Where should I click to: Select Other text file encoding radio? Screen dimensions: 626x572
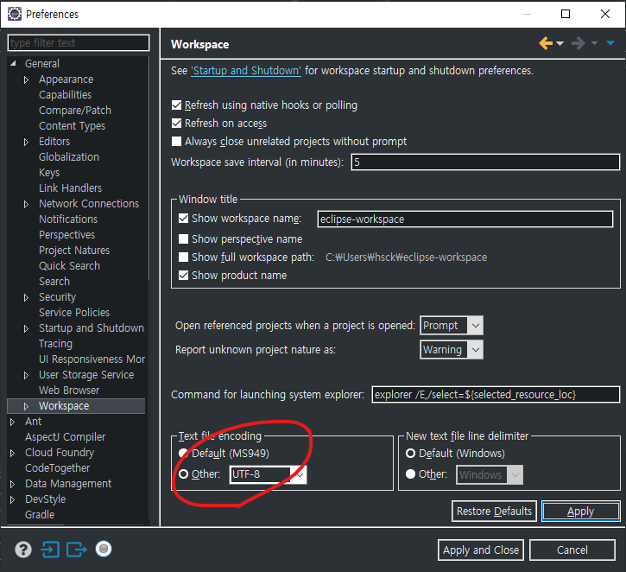tap(183, 474)
